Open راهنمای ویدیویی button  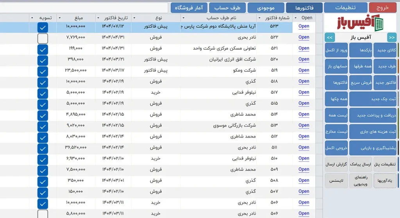(361, 181)
